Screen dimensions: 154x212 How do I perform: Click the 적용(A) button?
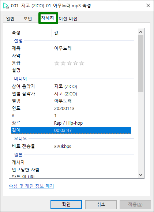pos(135,205)
